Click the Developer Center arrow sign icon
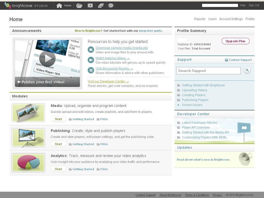Viewport: 264px width, 198px height. point(244,128)
